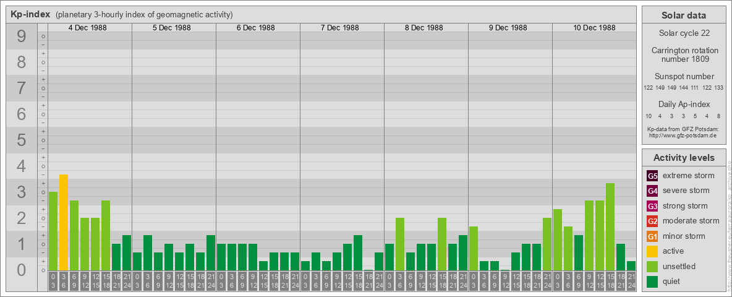732x297 pixels.
Task: Click the 'Activity levels' panel heading
Action: tap(684, 158)
